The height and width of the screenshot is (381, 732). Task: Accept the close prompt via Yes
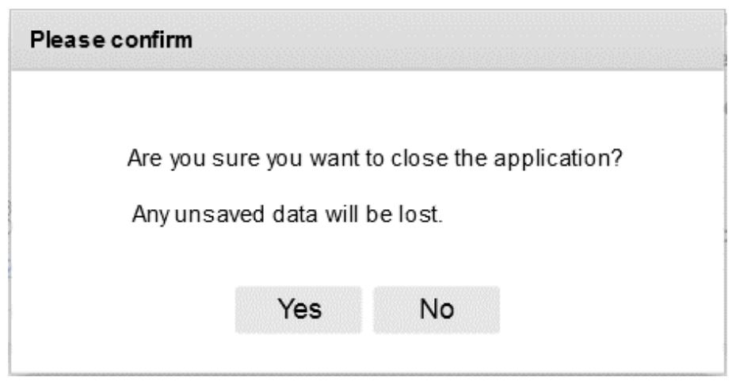[x=299, y=310]
